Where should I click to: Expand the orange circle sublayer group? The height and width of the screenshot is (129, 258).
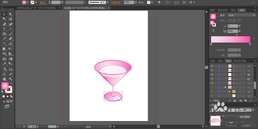click(229, 91)
